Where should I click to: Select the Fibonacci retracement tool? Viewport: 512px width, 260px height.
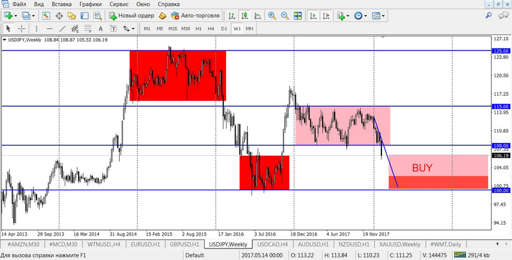pos(88,29)
